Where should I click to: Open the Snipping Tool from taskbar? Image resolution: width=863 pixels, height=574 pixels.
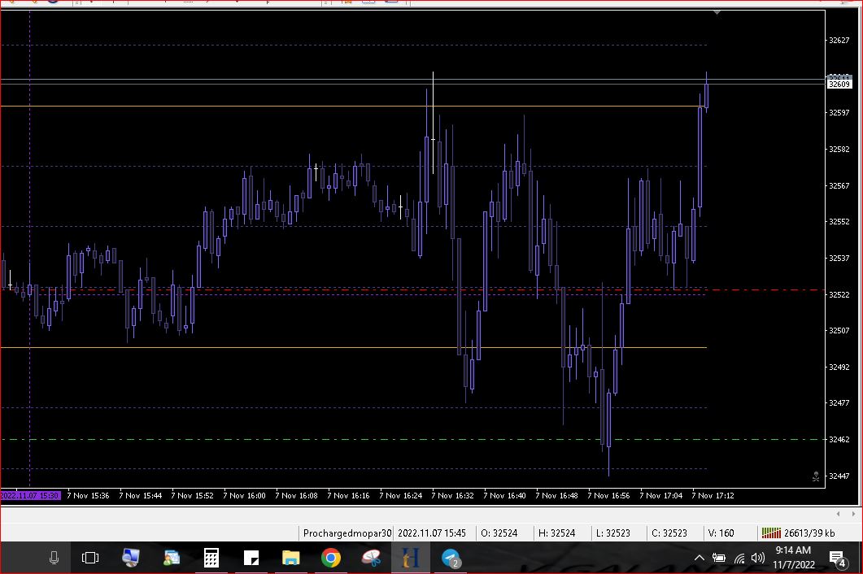[x=371, y=558]
